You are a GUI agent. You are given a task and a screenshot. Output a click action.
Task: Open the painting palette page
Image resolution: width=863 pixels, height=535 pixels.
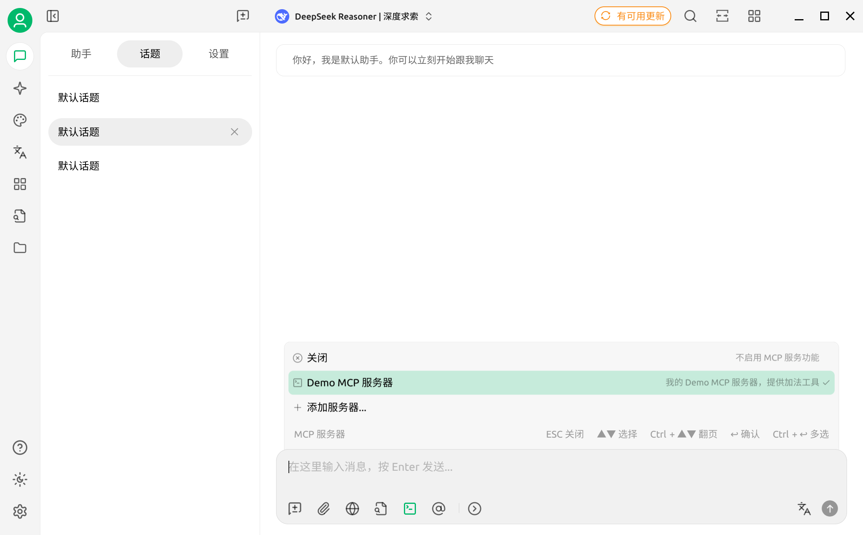click(x=20, y=120)
